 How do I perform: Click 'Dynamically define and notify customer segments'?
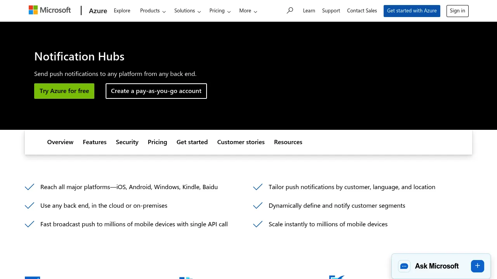click(x=337, y=205)
